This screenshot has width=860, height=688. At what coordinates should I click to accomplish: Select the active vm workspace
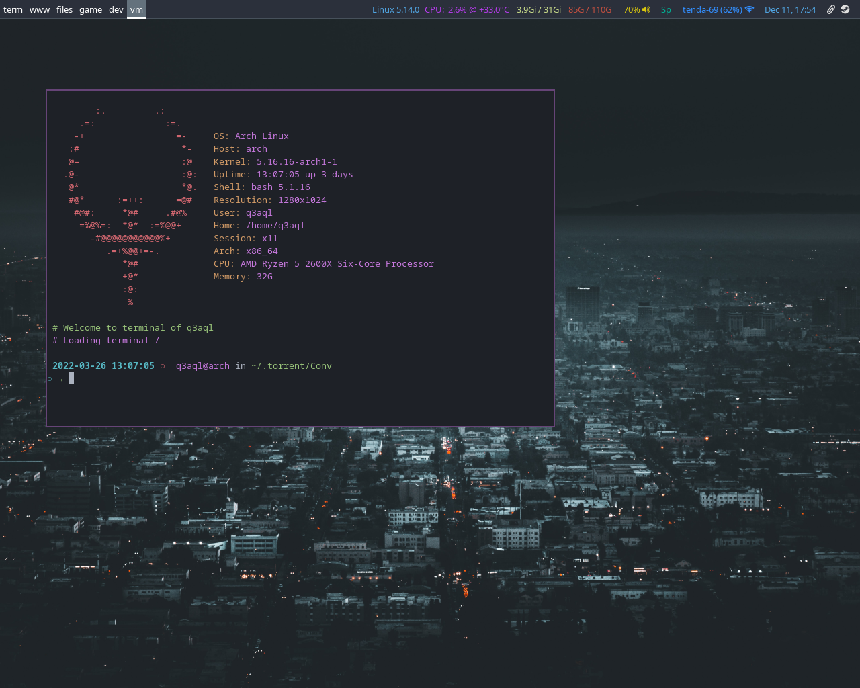coord(136,9)
